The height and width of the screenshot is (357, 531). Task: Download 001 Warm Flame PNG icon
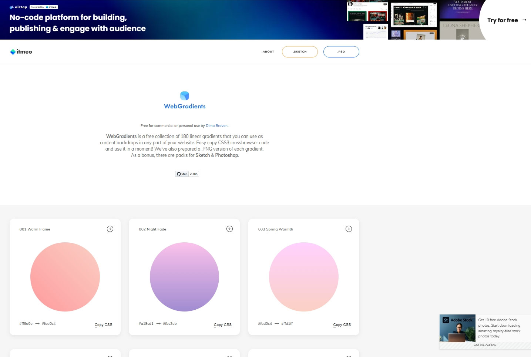point(110,229)
